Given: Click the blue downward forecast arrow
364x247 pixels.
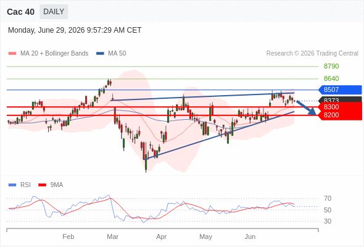Looking at the screenshot, I should click(307, 108).
